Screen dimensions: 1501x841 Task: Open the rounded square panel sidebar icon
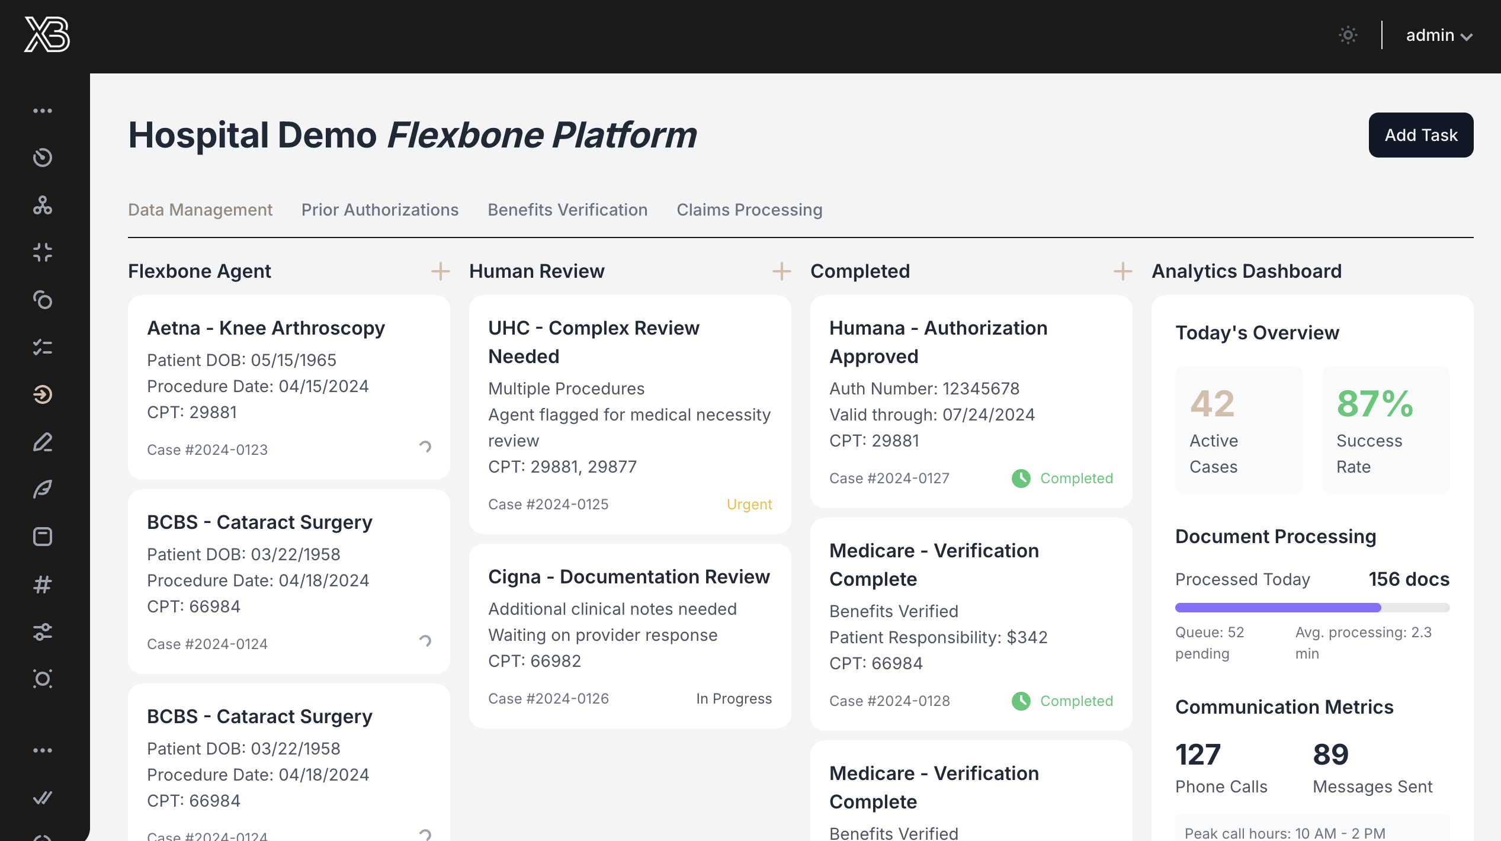[x=43, y=537]
